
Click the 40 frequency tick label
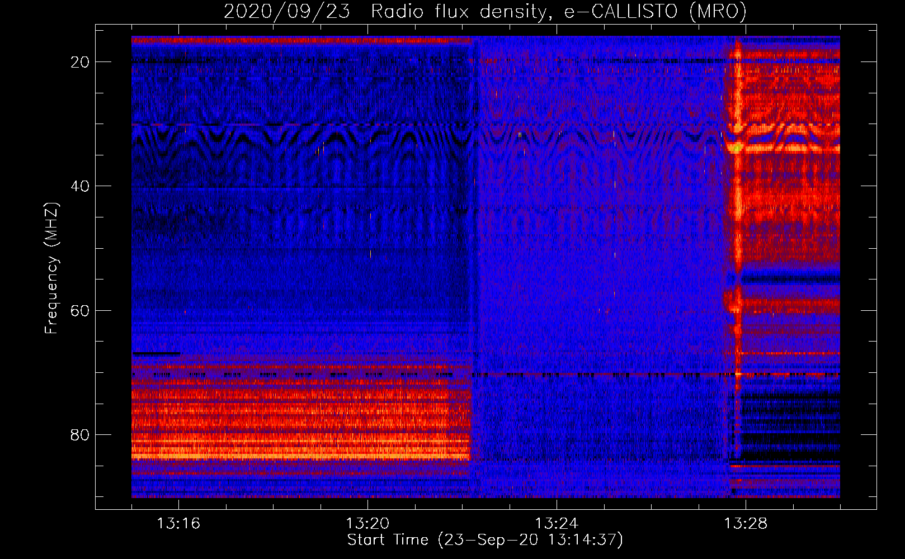[80, 186]
